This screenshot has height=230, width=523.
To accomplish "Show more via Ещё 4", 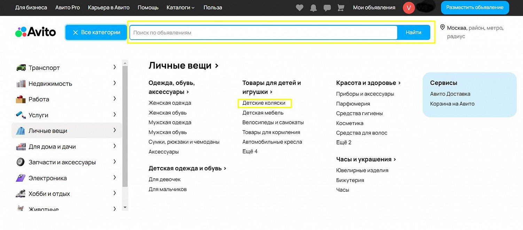I will [x=250, y=151].
